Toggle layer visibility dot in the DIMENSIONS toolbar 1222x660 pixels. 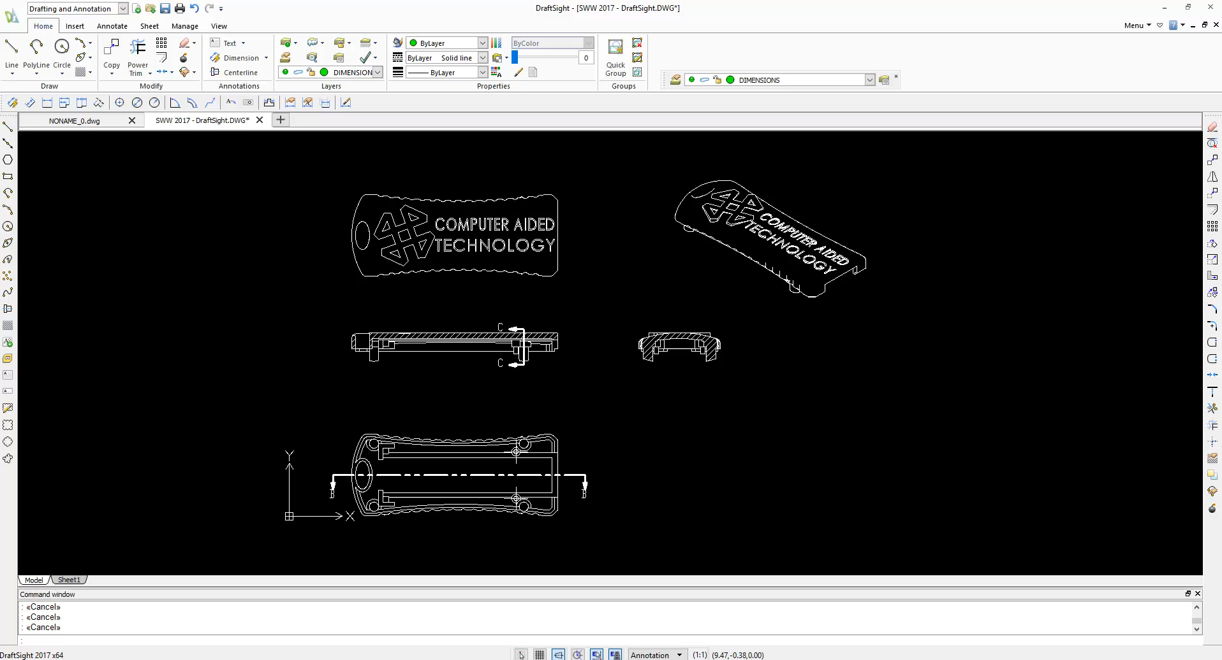tap(691, 80)
